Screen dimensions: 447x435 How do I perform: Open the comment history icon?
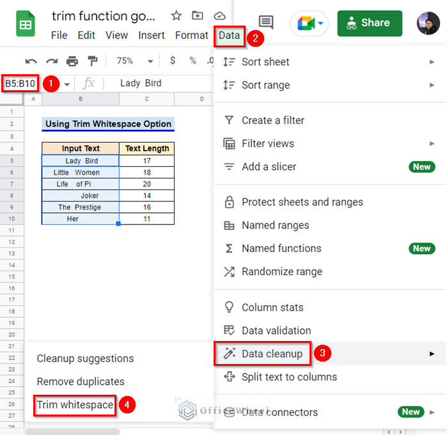266,23
